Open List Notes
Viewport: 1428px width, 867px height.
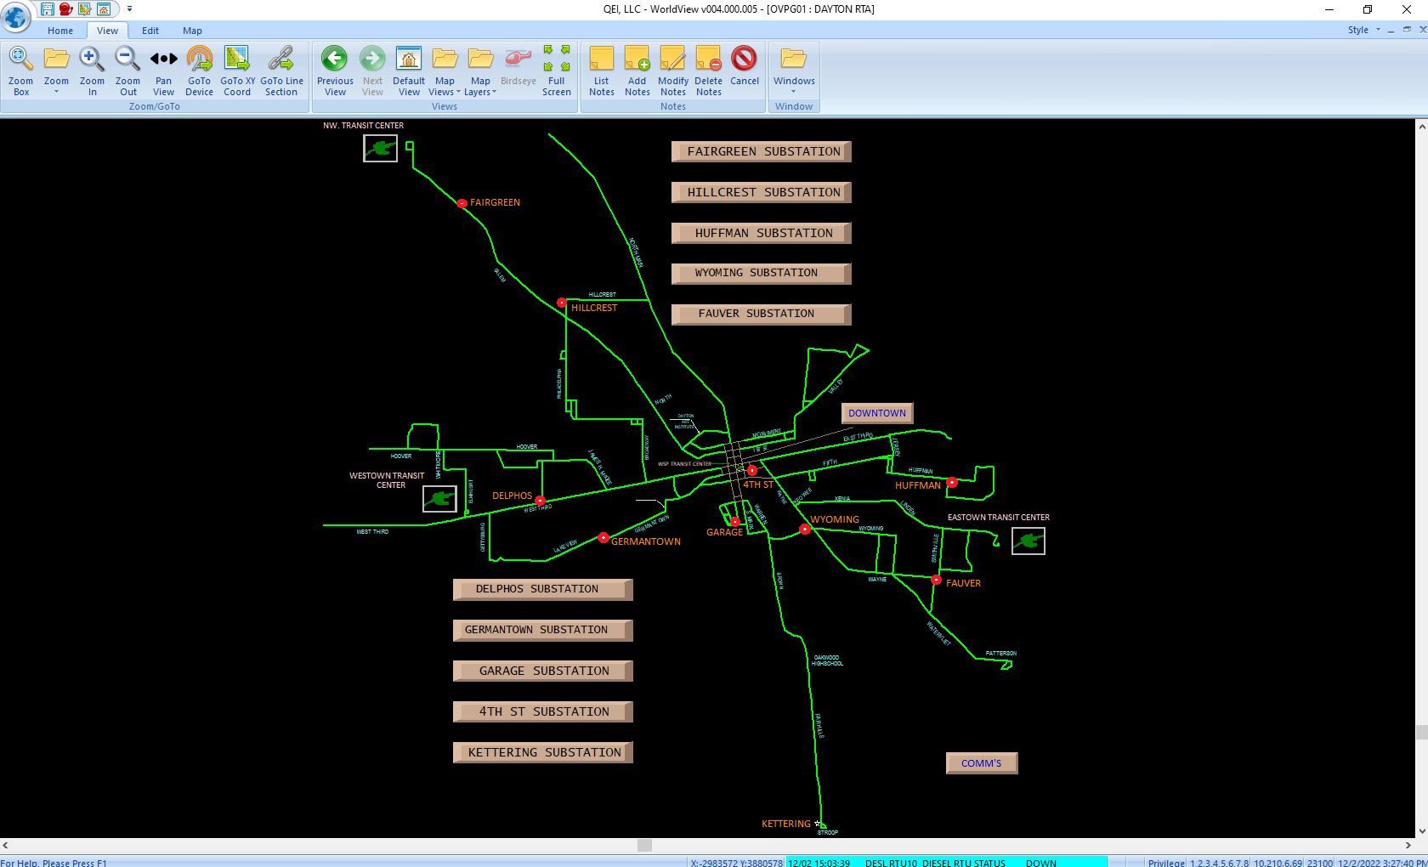click(x=602, y=71)
